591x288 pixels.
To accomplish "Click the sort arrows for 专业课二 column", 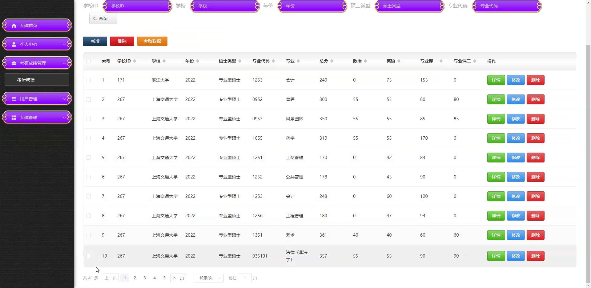I will pyautogui.click(x=475, y=61).
